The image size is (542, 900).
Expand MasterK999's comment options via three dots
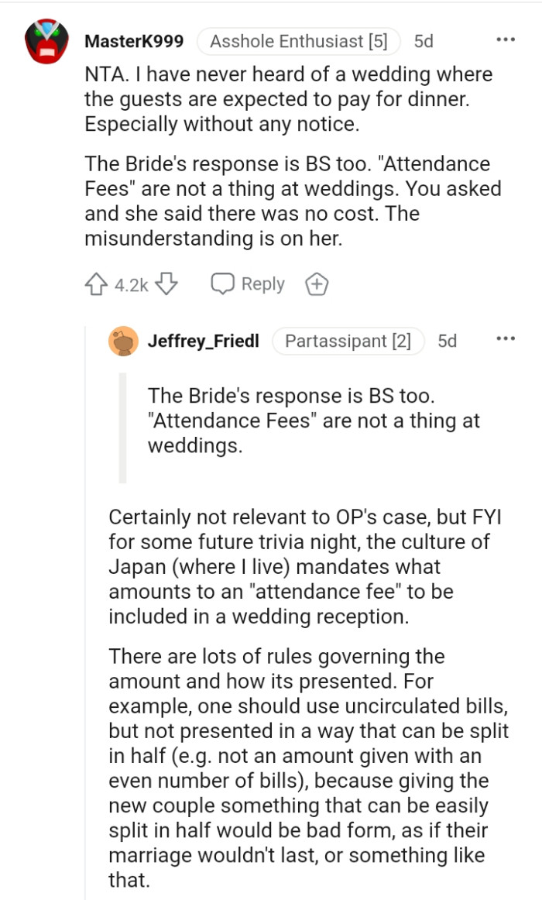tap(506, 39)
